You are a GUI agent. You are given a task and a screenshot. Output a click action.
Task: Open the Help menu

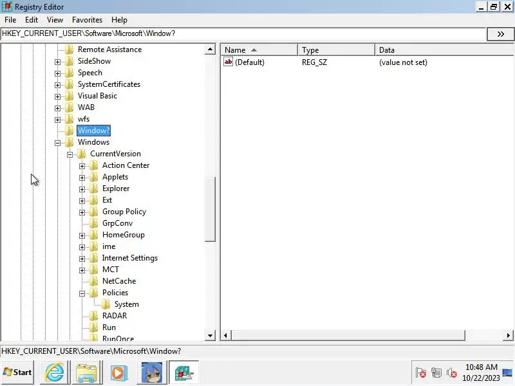pos(119,20)
